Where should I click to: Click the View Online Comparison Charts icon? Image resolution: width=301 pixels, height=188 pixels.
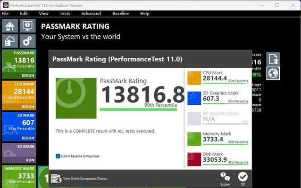click(x=56, y=179)
